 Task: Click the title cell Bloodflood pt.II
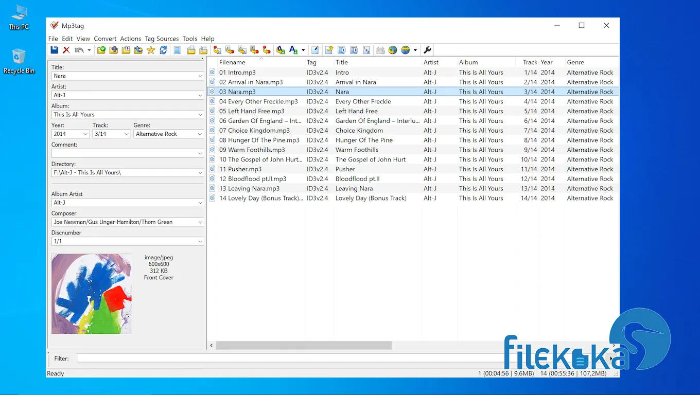358,179
